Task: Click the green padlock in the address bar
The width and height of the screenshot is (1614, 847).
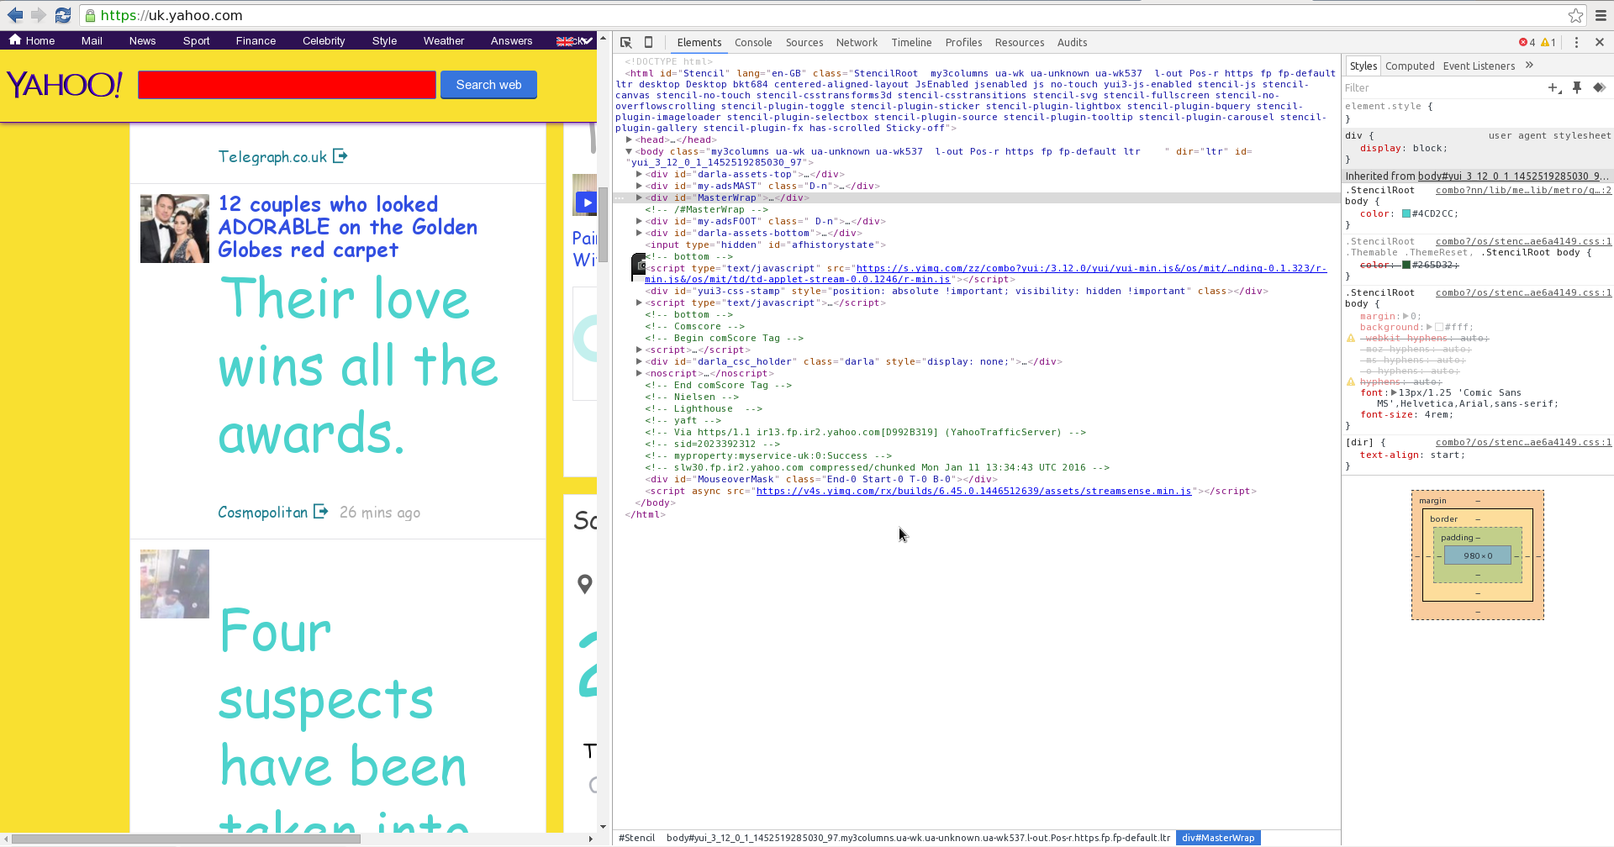Action: pyautogui.click(x=91, y=15)
